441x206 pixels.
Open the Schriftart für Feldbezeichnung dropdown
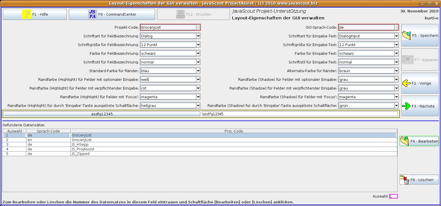[x=198, y=36]
